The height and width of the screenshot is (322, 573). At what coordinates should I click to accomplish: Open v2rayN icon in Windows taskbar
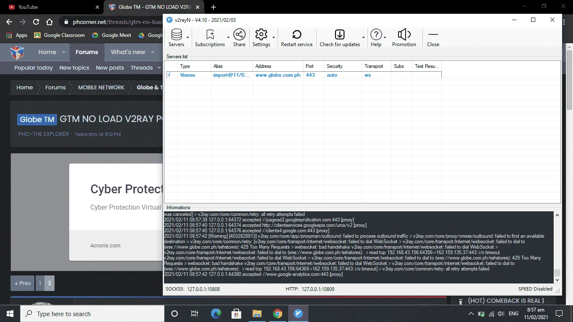coord(298,314)
